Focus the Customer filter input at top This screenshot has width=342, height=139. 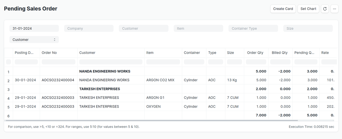[144, 29]
